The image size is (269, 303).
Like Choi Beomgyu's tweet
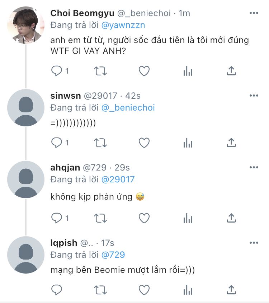pos(144,71)
